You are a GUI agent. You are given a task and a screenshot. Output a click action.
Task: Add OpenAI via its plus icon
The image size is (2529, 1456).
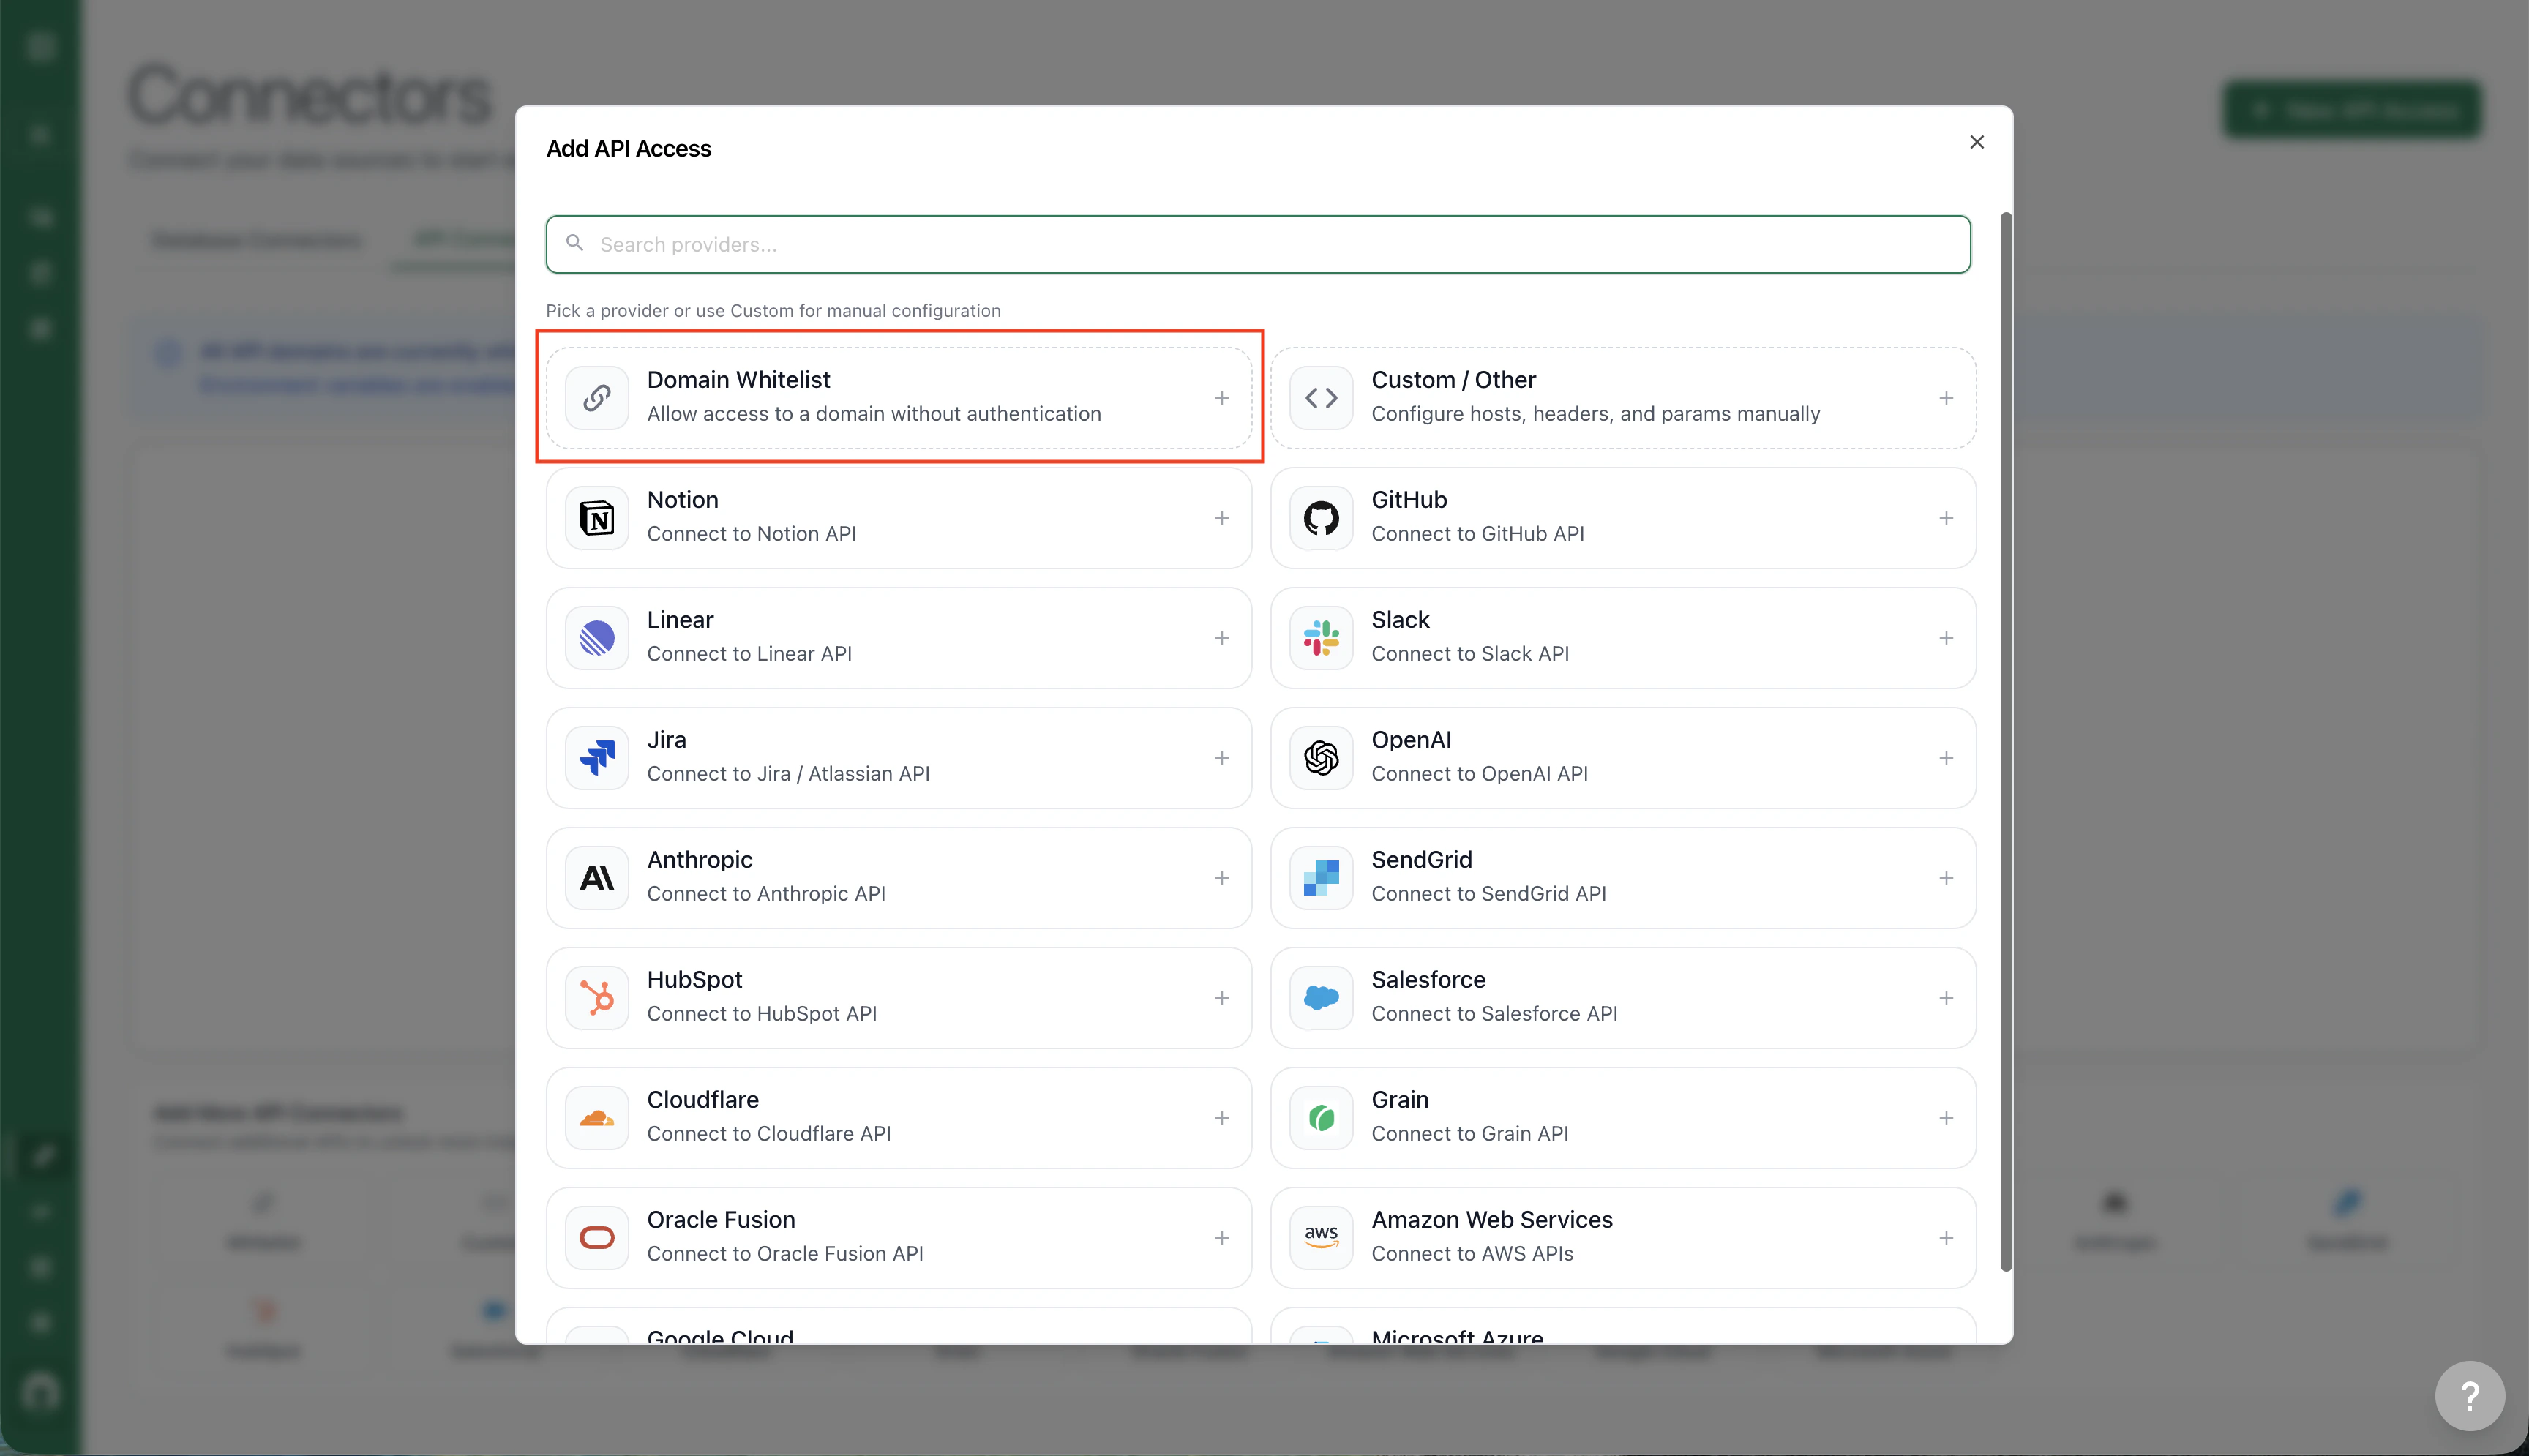[x=1946, y=758]
